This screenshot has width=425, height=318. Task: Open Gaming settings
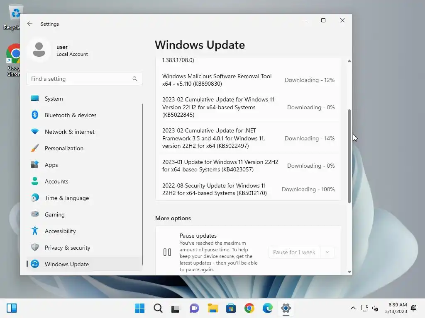[85, 214]
